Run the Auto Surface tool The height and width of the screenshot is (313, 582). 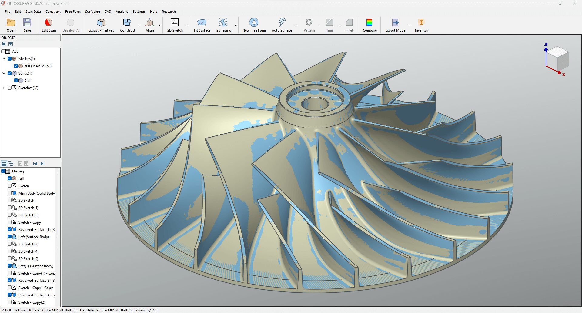(x=282, y=25)
